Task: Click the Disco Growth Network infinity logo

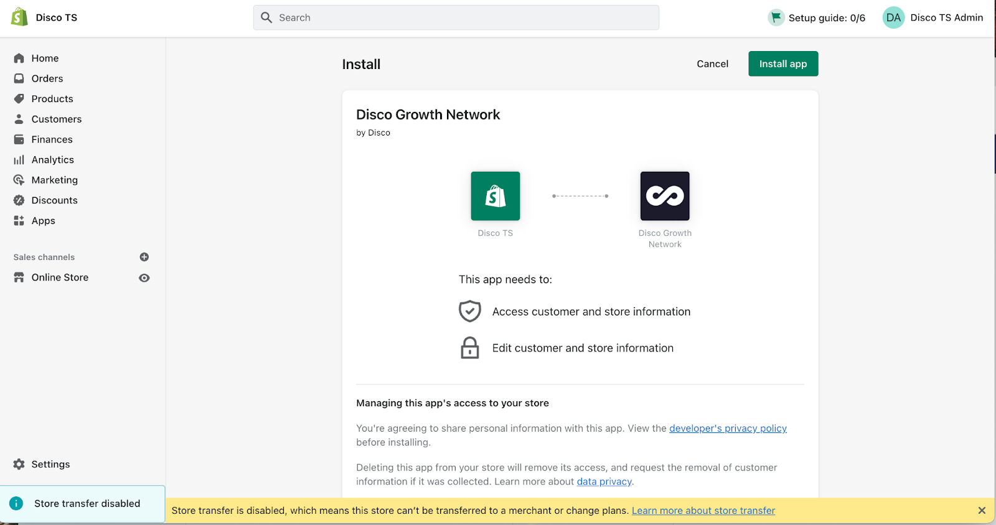Action: tap(665, 196)
